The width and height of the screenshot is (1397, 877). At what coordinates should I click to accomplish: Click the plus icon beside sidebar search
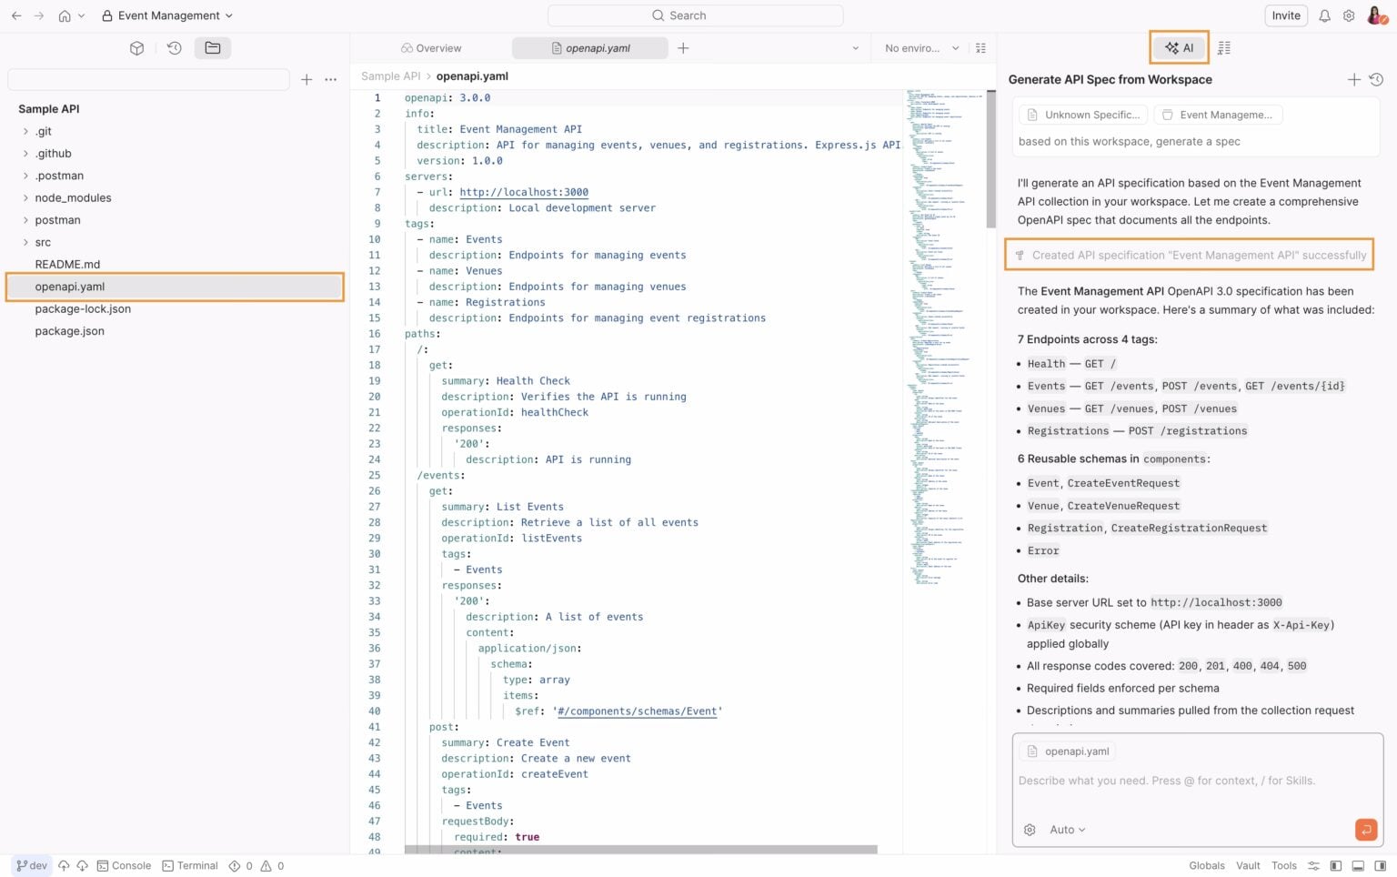point(307,80)
